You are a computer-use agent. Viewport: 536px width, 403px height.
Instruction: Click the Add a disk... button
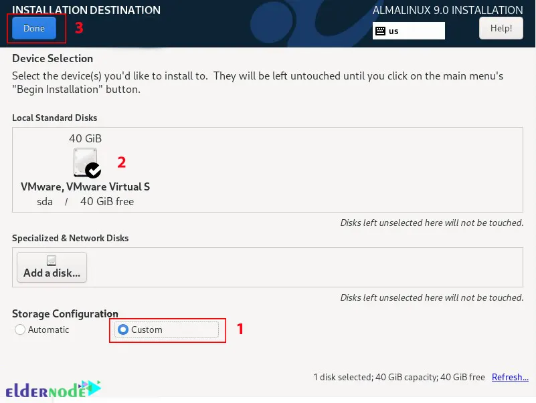52,267
